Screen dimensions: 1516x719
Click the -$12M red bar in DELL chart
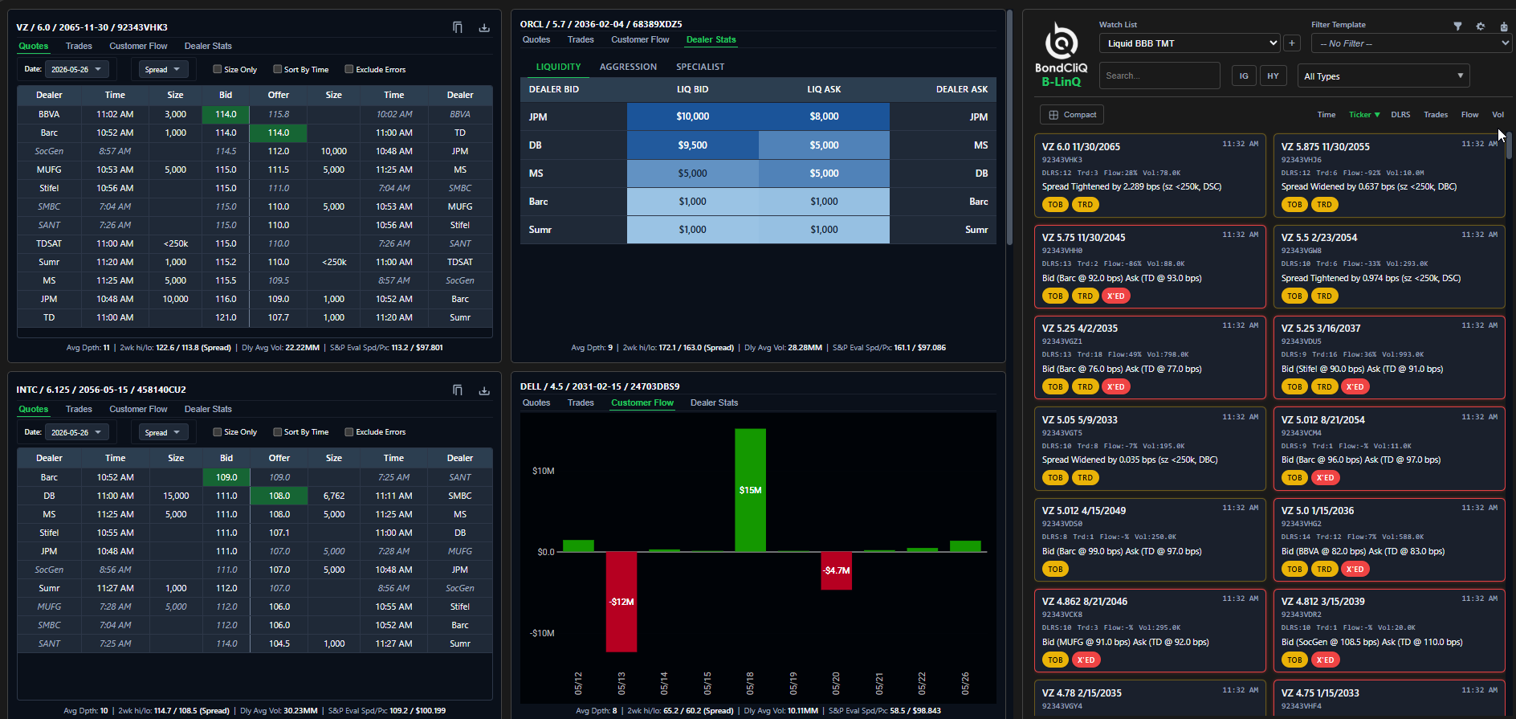pyautogui.click(x=621, y=602)
